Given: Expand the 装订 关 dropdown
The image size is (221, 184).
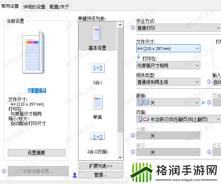Looking at the screenshot, I should click(x=168, y=152).
